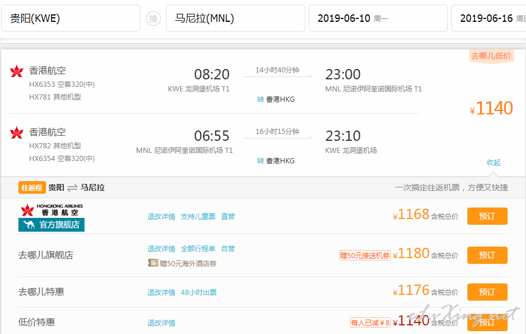Click outbound arrival airport MNL 尼诺伊阿奎诺国际机场 T1
The height and width of the screenshot is (334, 526).
[x=373, y=89]
